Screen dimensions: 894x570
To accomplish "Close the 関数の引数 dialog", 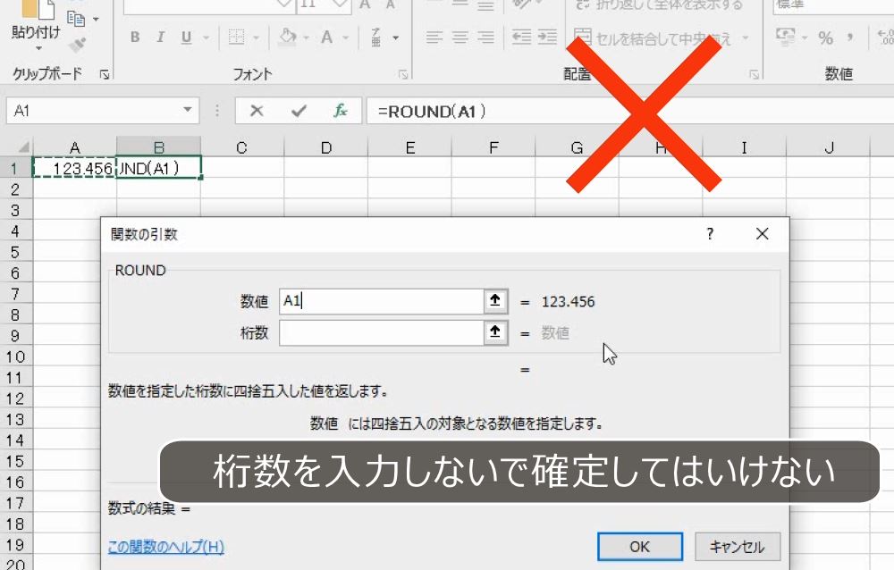I will tap(763, 234).
